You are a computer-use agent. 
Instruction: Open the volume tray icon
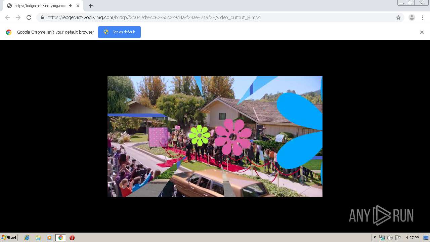[390, 238]
